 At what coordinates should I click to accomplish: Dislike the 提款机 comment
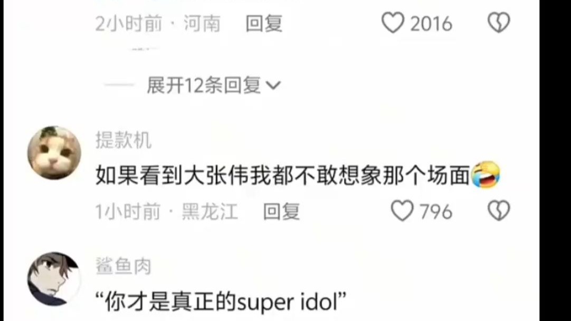(x=499, y=211)
